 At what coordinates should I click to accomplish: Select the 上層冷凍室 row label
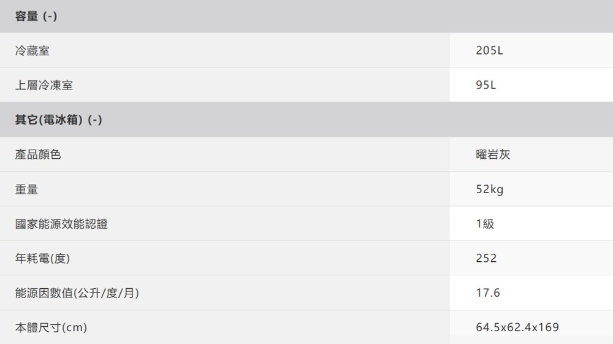coord(44,85)
